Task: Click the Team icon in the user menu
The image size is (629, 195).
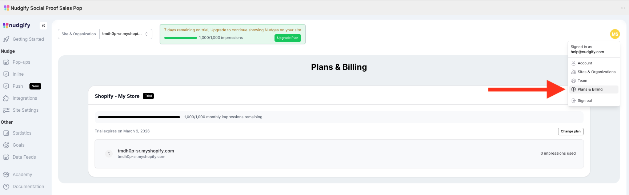Action: (x=573, y=81)
